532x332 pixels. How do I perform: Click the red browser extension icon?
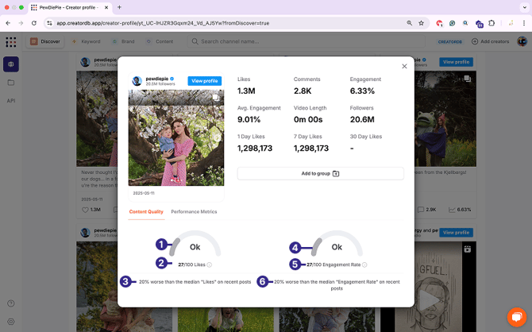[439, 23]
